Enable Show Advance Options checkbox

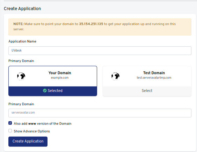10,131
